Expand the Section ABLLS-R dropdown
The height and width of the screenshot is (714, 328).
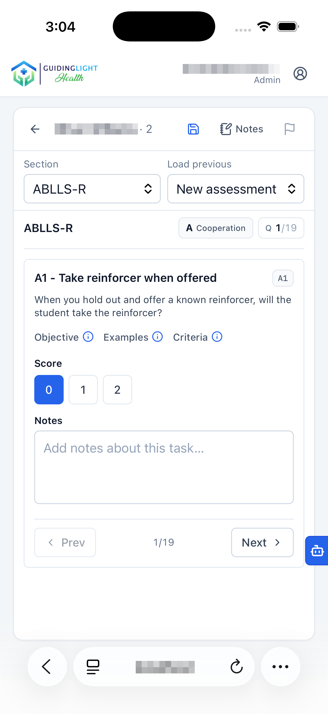coord(92,189)
